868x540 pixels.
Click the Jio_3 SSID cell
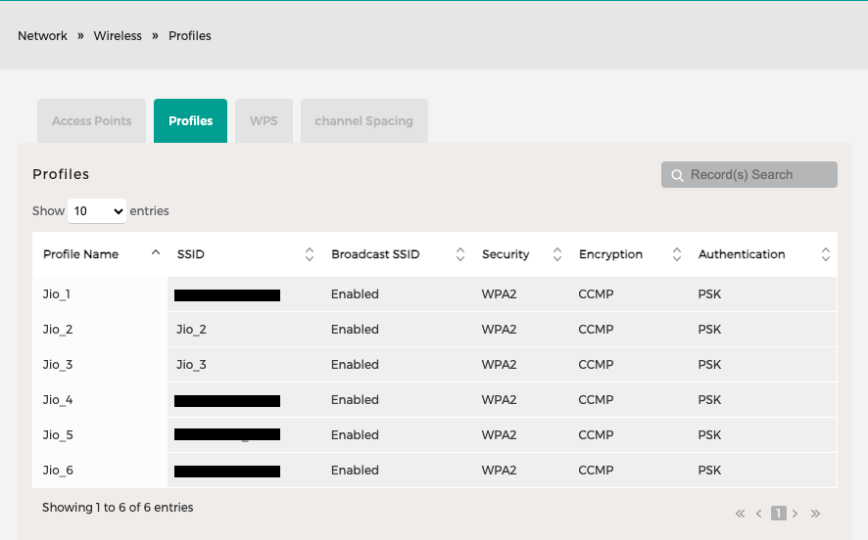(x=245, y=365)
